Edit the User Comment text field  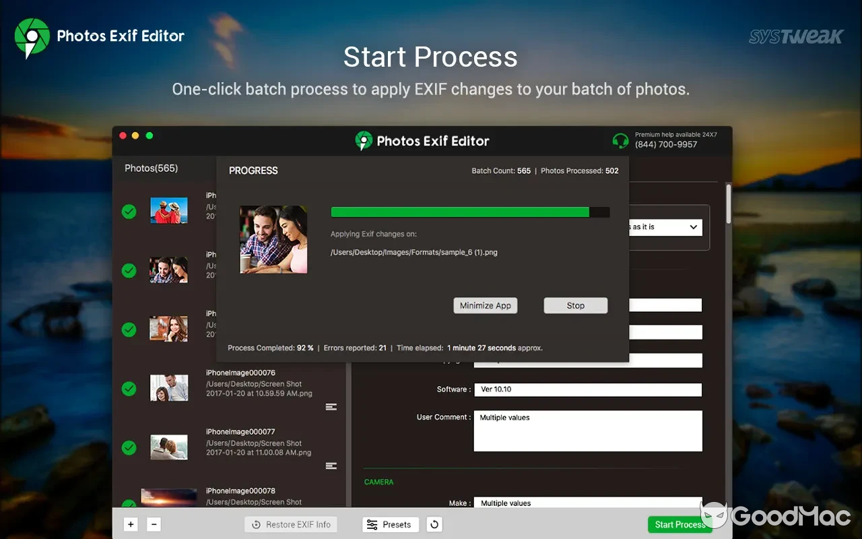587,430
